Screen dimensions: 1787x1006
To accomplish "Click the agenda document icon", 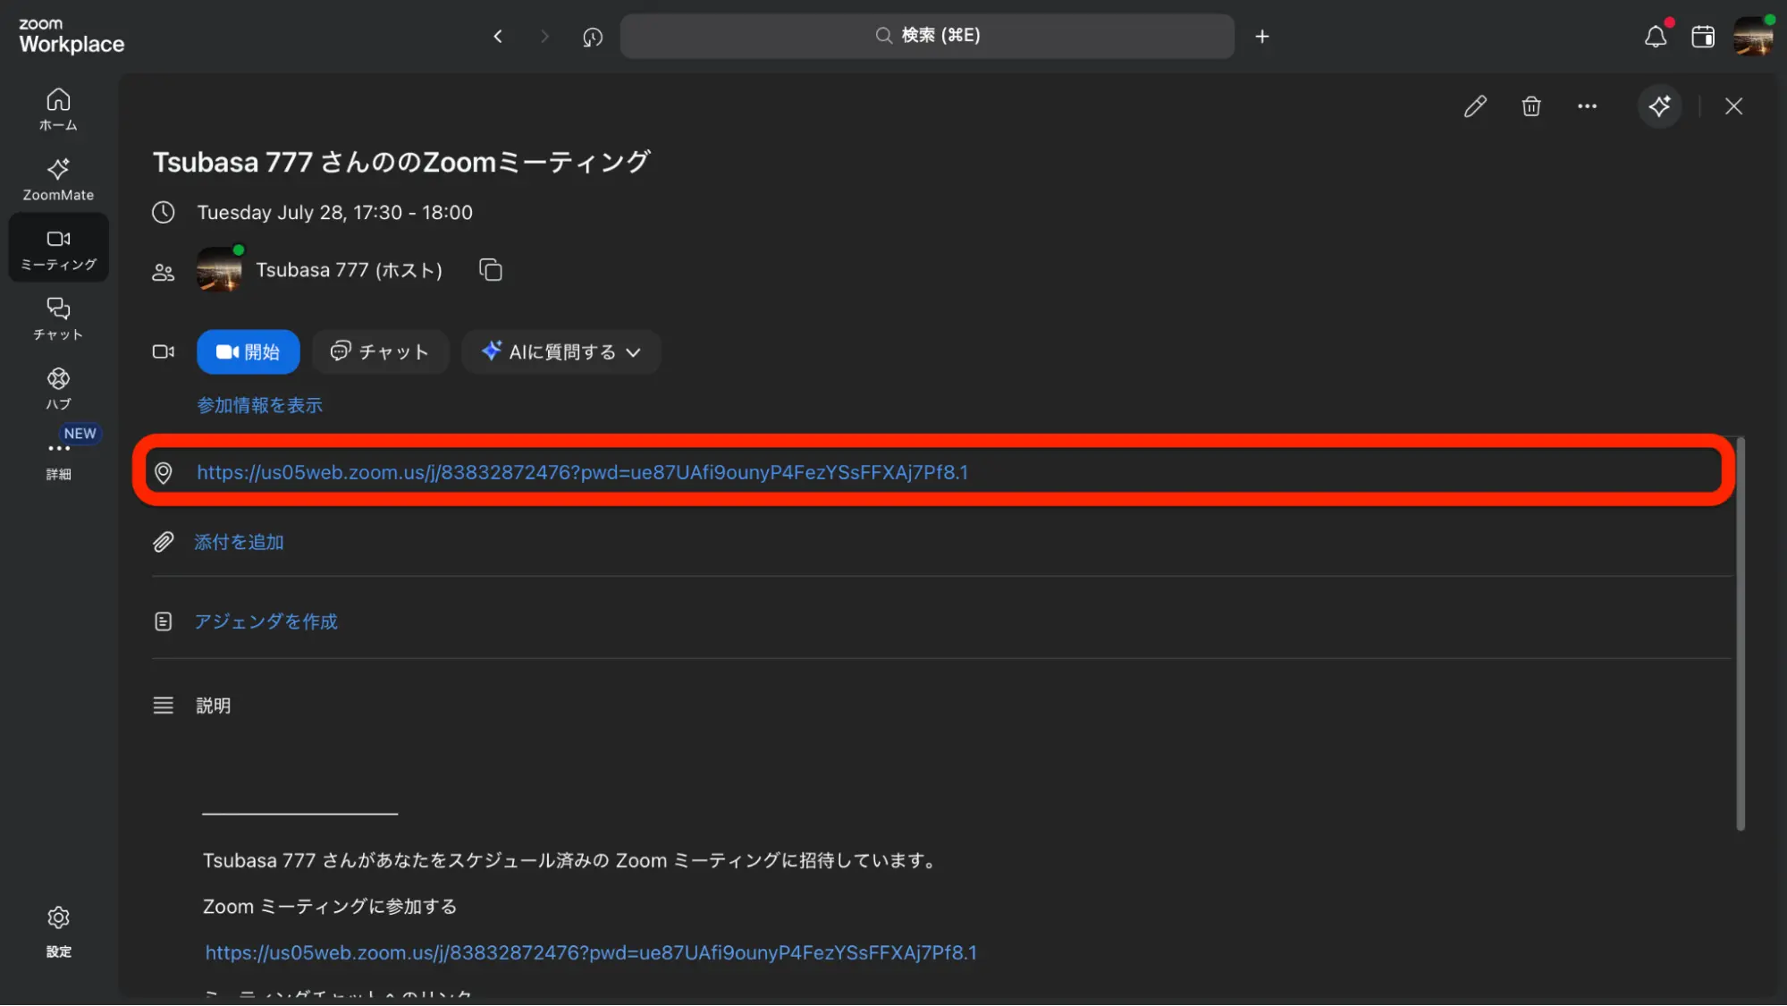I will coord(163,621).
